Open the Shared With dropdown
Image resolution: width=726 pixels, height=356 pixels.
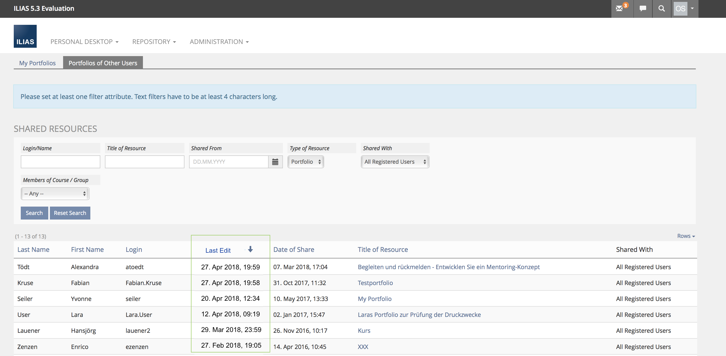tap(395, 162)
